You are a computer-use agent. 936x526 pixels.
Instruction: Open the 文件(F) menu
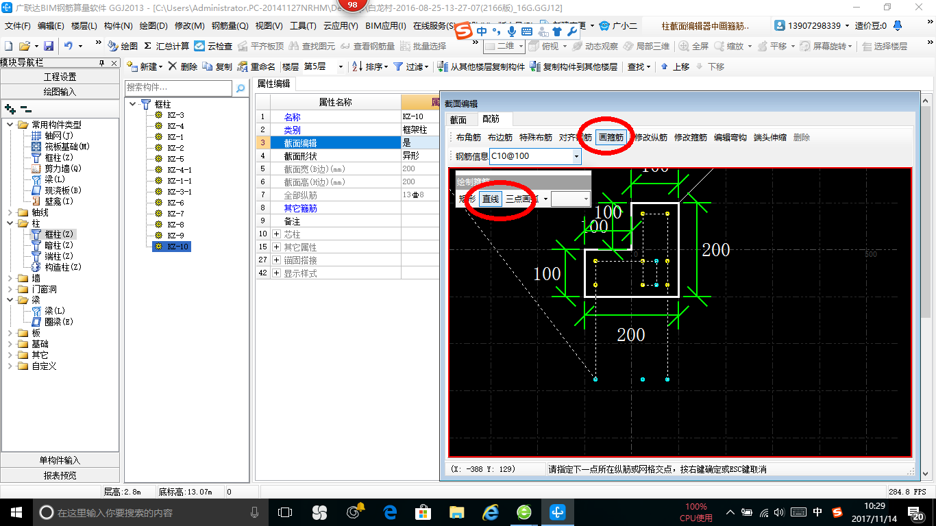click(18, 26)
